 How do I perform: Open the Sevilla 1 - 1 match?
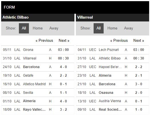click(x=38, y=93)
